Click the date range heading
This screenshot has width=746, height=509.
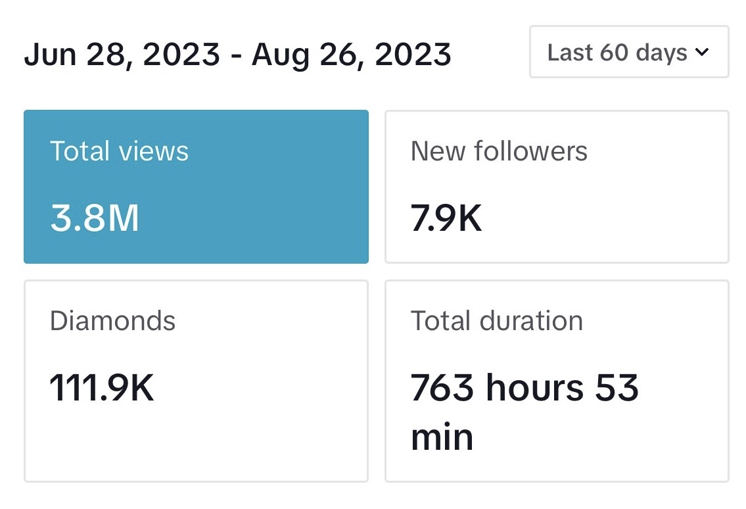pos(237,55)
